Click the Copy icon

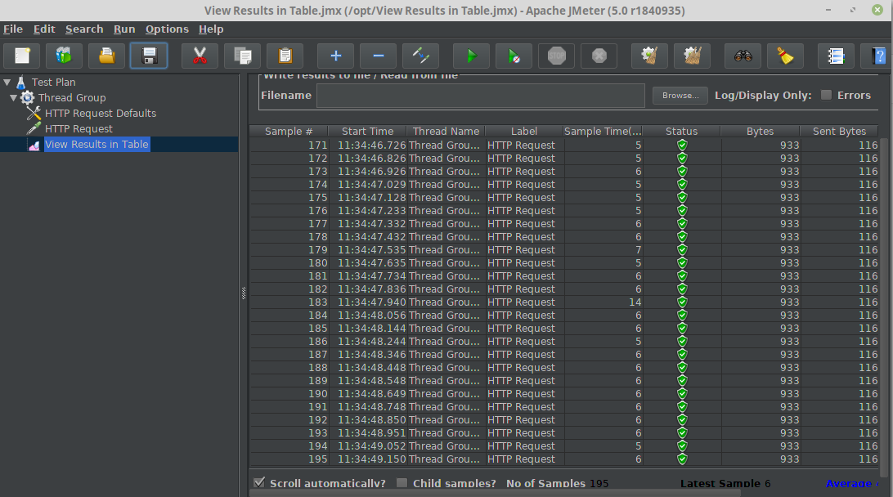point(242,56)
